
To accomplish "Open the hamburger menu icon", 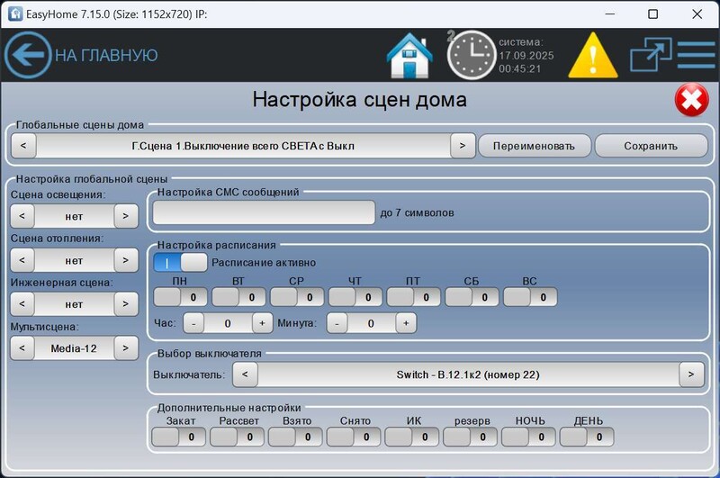I will click(695, 55).
